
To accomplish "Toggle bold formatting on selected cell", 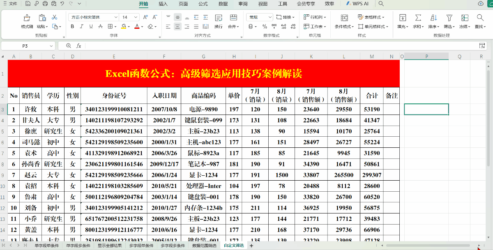I will tap(72, 26).
